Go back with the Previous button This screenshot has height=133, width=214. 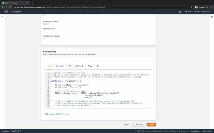pyautogui.click(x=139, y=125)
